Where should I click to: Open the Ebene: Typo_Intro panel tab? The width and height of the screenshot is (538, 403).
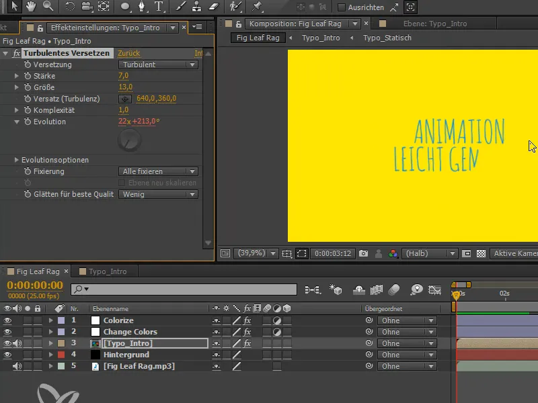pos(434,24)
